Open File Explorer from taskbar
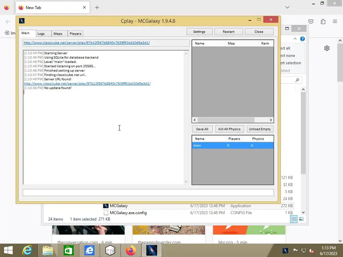This screenshot has height=257, width=343. (48, 250)
